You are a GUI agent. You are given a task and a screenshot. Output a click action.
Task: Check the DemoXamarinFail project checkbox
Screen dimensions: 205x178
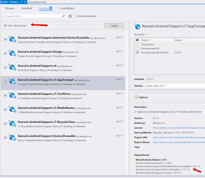(x=137, y=48)
